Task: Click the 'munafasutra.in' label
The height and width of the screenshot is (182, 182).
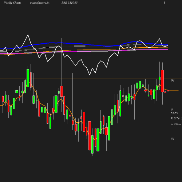Action: (40, 3)
